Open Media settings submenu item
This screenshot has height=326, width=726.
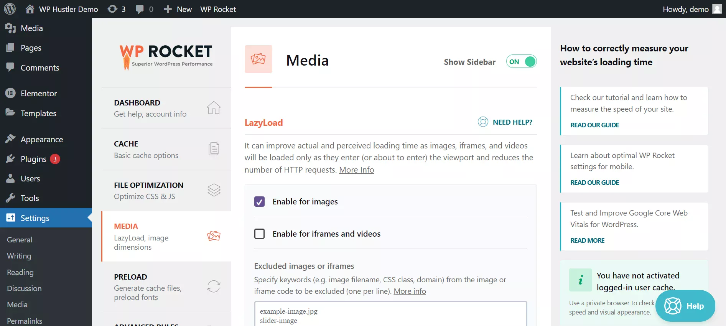[x=17, y=305]
